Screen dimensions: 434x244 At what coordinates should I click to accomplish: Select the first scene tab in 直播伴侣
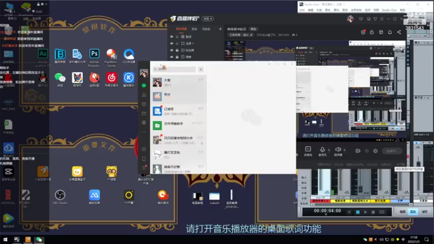[181, 29]
